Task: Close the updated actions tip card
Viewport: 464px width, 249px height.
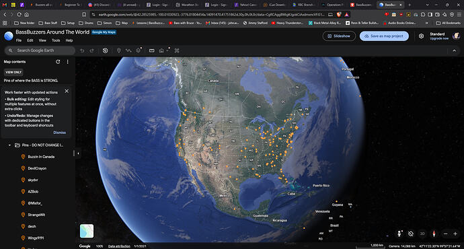Action: [x=67, y=92]
